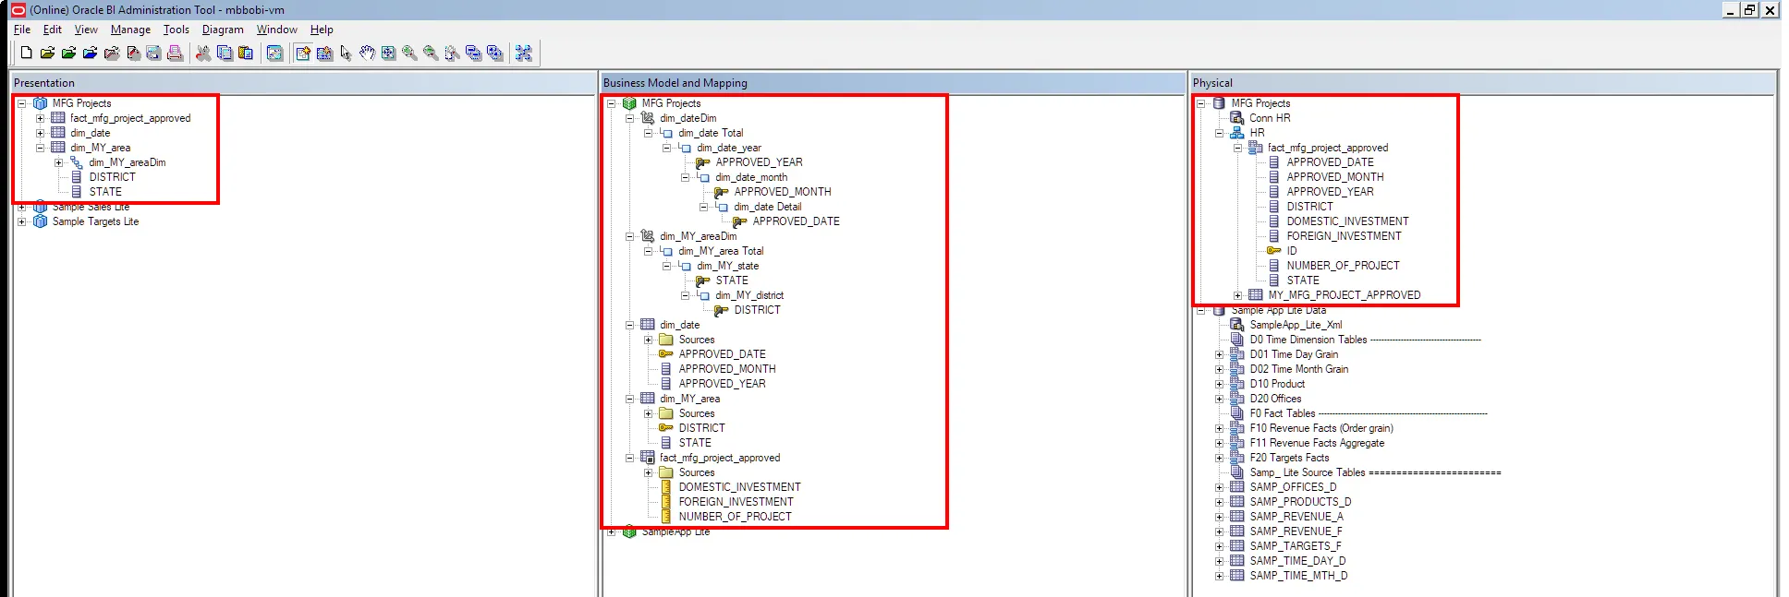Open the File menu
The width and height of the screenshot is (1789, 597).
click(22, 30)
